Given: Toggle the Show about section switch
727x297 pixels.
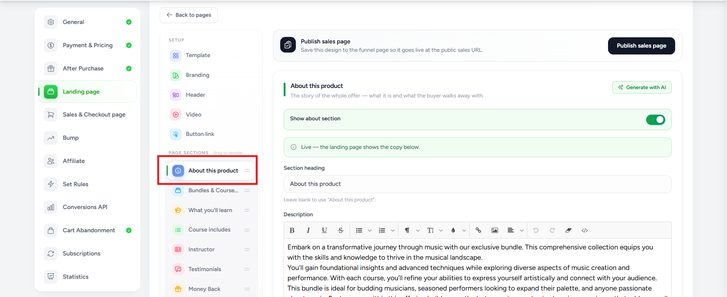Looking at the screenshot, I should 656,120.
